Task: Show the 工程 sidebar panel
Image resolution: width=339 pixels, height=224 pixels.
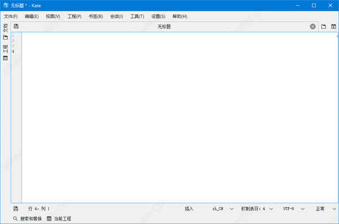Action: pyautogui.click(x=6, y=53)
